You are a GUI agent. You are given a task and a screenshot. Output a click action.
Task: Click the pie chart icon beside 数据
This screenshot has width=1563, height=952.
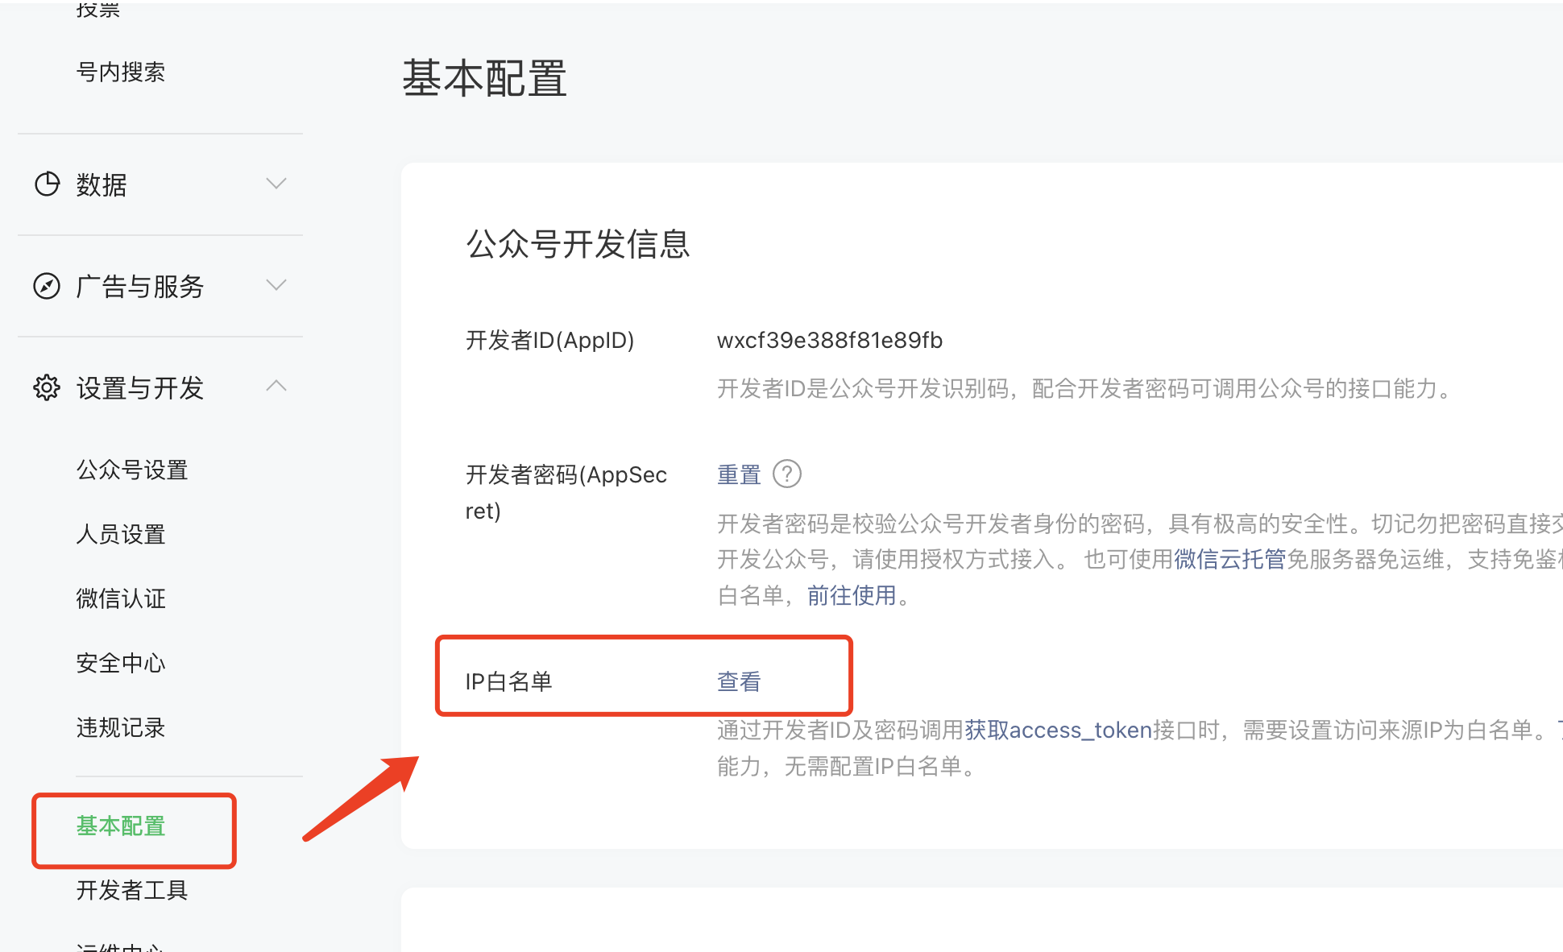(x=47, y=184)
